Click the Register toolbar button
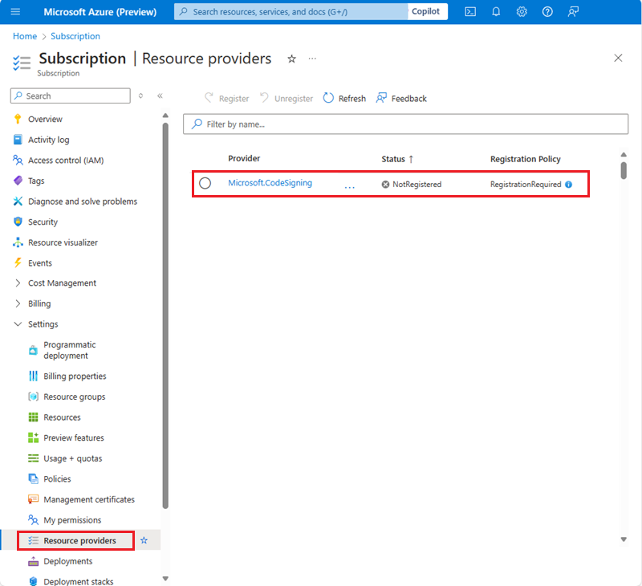 point(227,98)
